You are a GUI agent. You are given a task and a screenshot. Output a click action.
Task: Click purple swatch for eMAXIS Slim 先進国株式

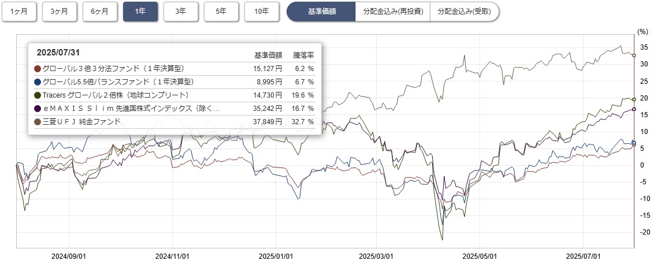tap(38, 109)
